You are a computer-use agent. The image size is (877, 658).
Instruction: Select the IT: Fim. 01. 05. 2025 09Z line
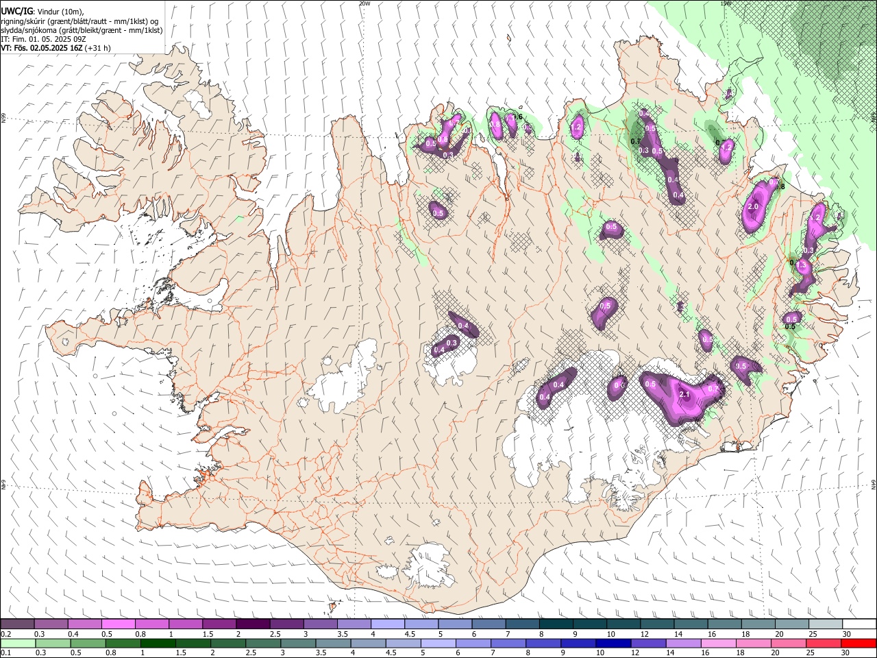pyautogui.click(x=44, y=39)
